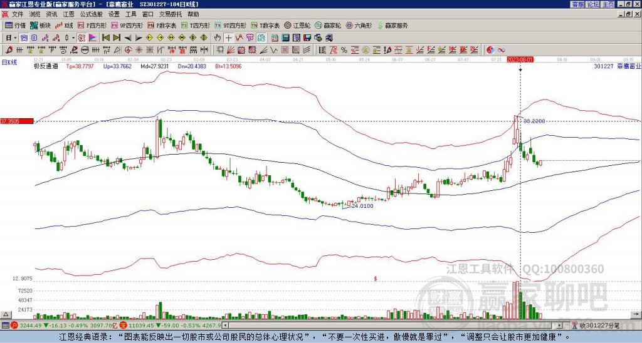The image size is (642, 343).
Task: Click the 301227 森鹰窗业 stock label
Action: click(617, 66)
